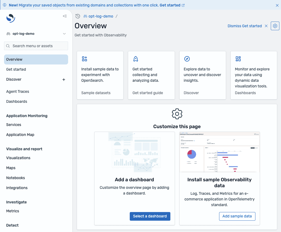Click the Sample datasets card icon

(x=85, y=59)
